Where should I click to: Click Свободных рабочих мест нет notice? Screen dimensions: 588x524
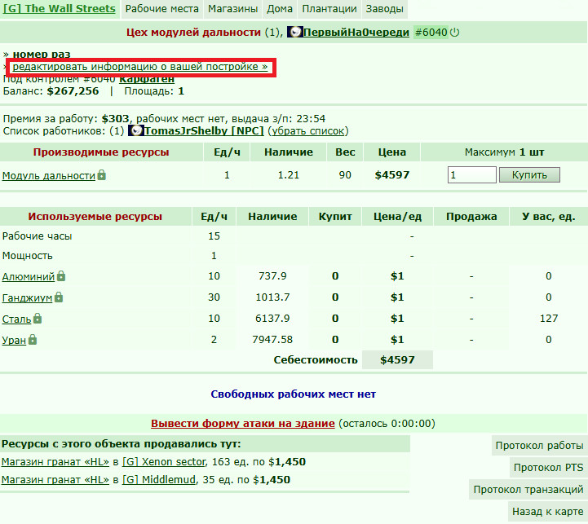coord(294,394)
